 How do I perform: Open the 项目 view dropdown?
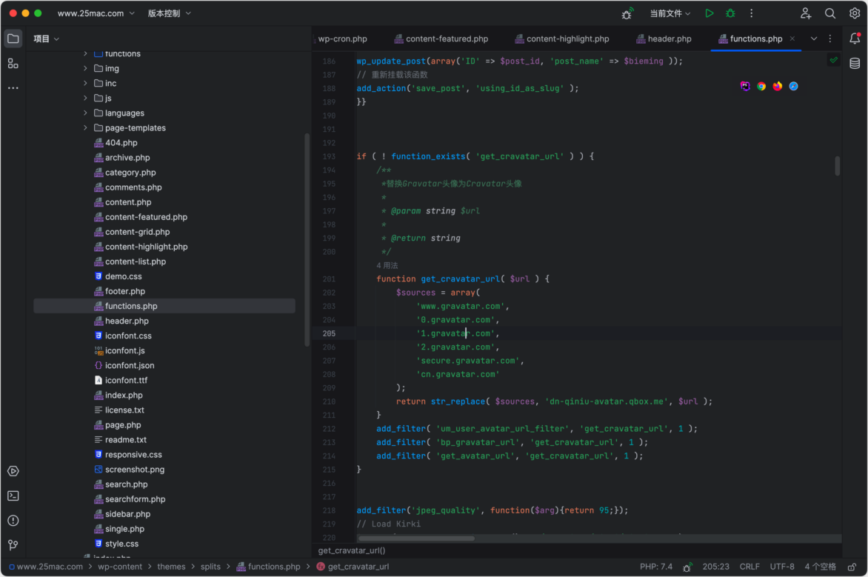point(46,39)
